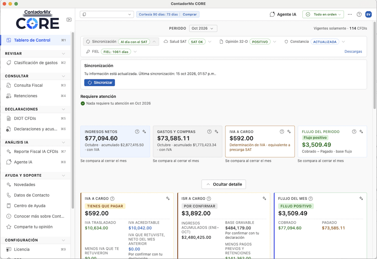Show help for Ingresos Netos card
Image resolution: width=377 pixels, height=259 pixels.
(x=137, y=131)
